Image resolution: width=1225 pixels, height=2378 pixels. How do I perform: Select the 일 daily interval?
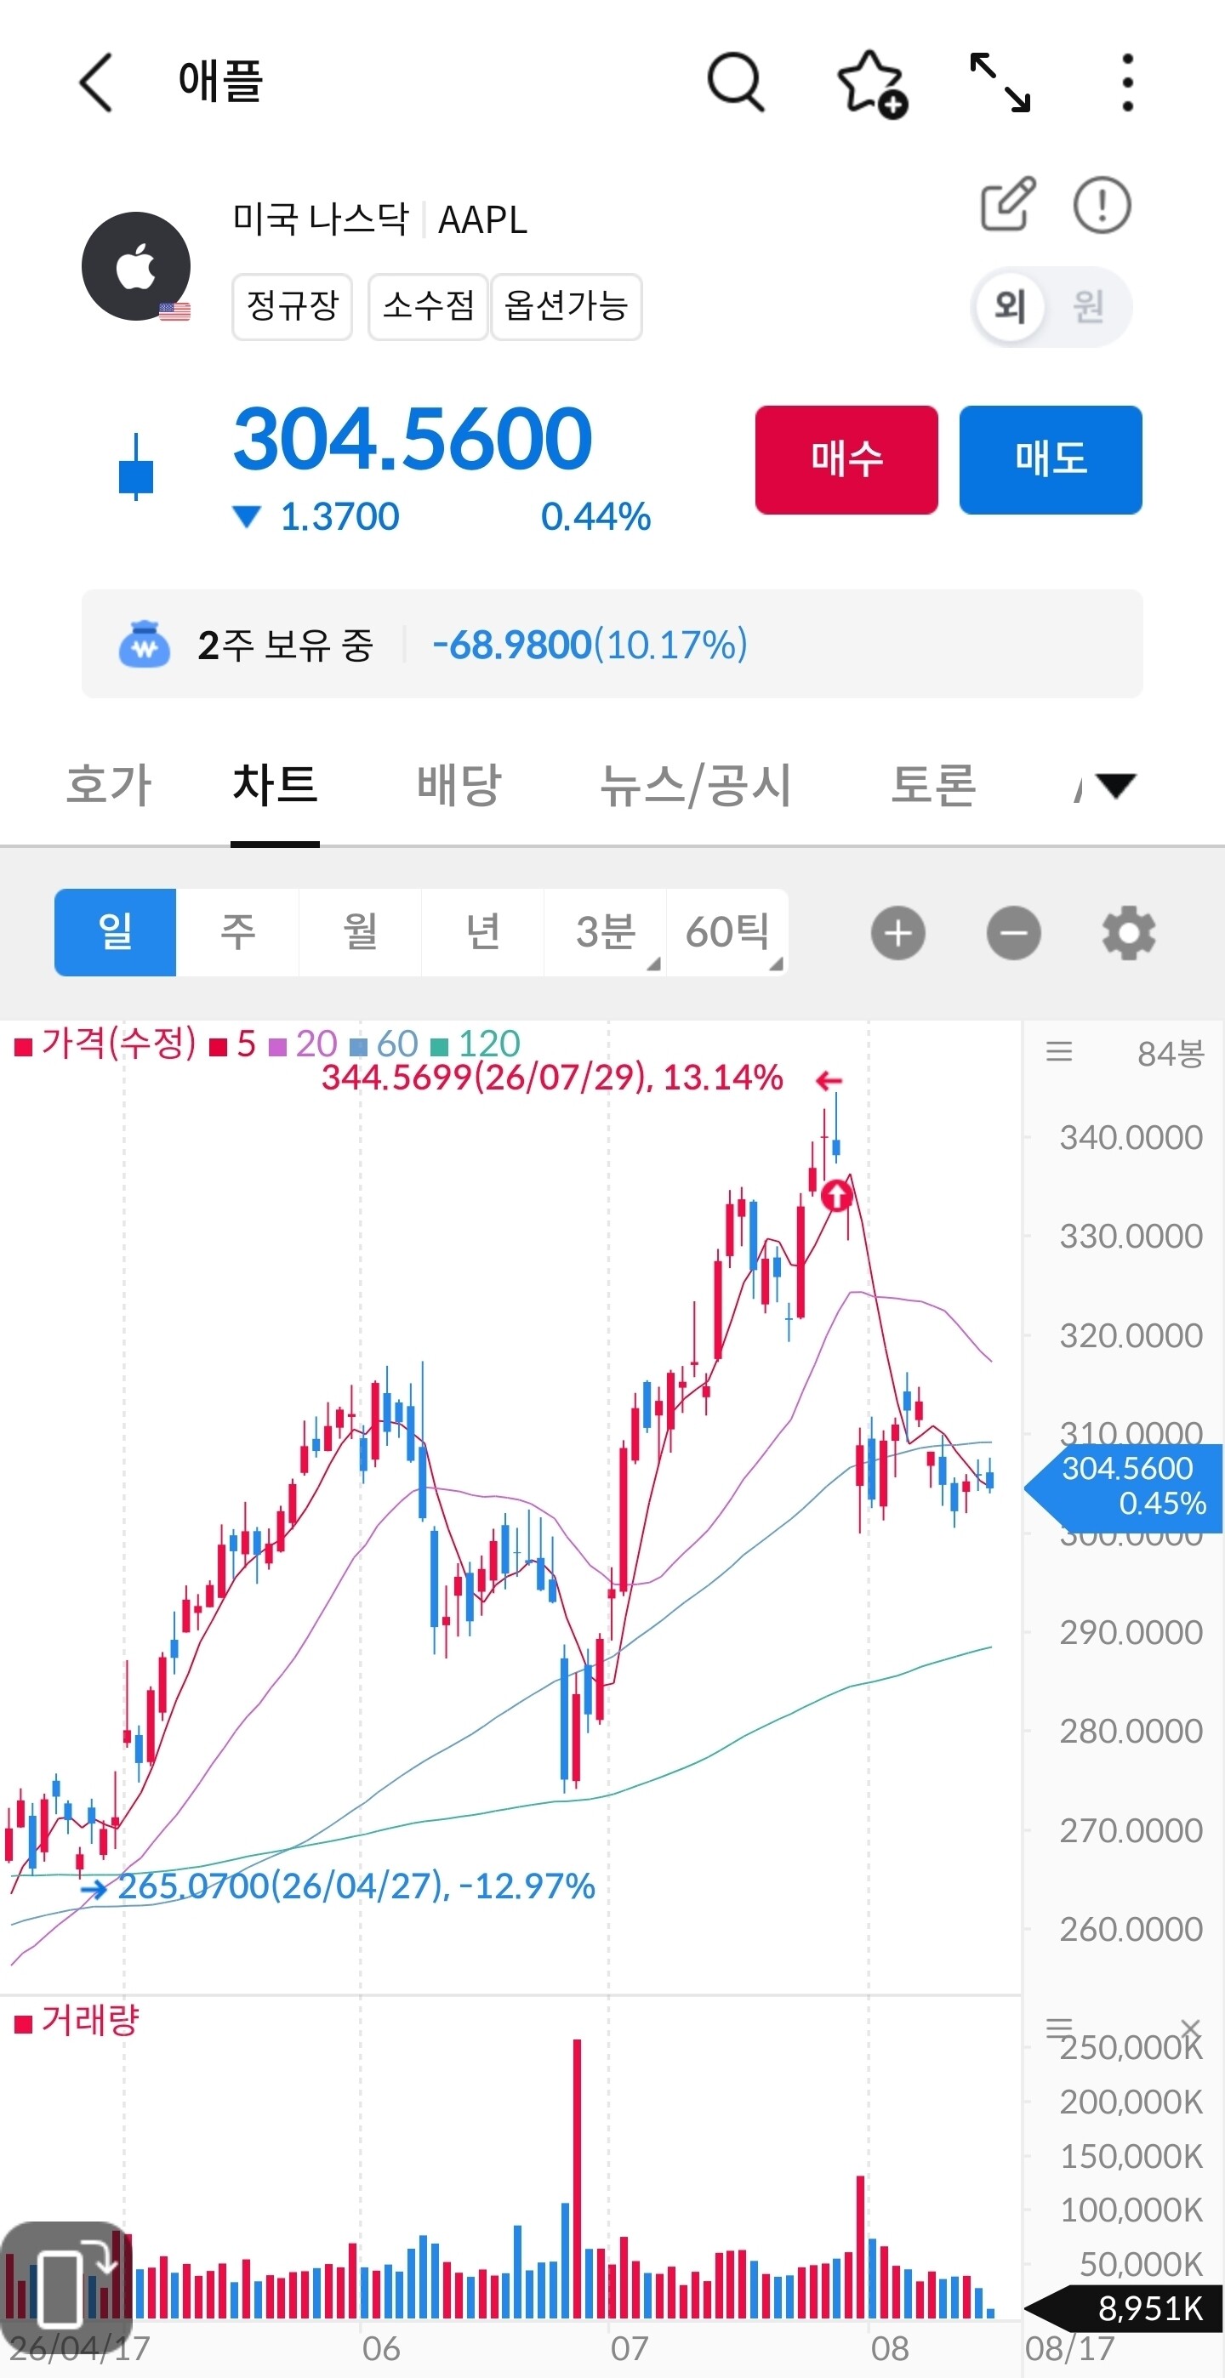116,932
